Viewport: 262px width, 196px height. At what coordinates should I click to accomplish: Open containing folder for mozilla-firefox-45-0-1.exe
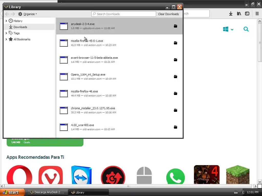pyautogui.click(x=176, y=43)
